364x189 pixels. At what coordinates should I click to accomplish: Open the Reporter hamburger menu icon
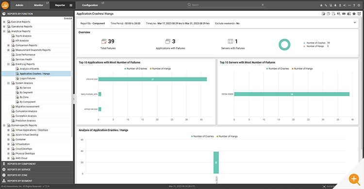(x=71, y=5)
